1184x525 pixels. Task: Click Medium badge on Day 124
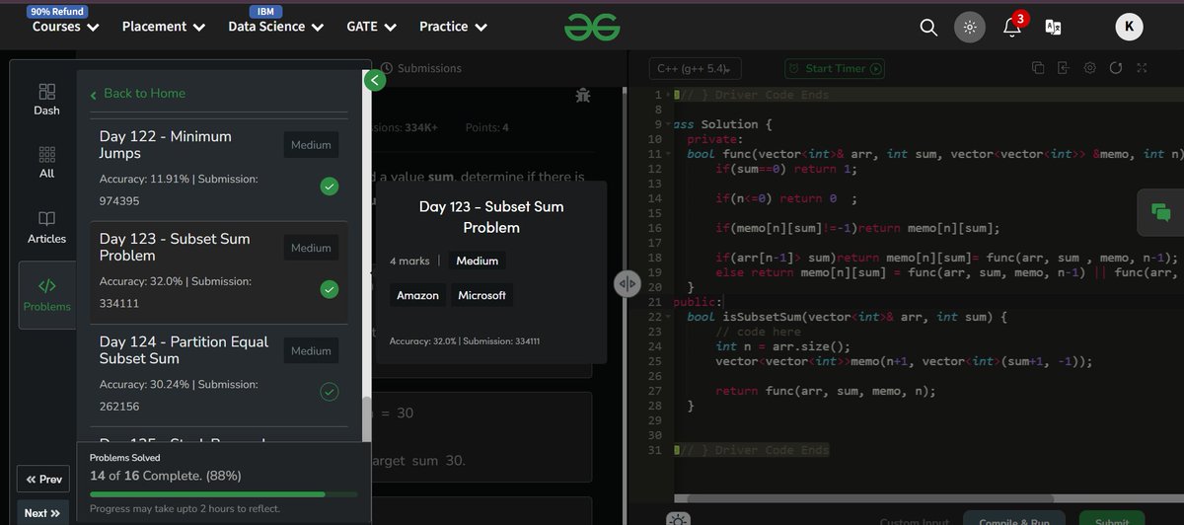click(x=311, y=350)
